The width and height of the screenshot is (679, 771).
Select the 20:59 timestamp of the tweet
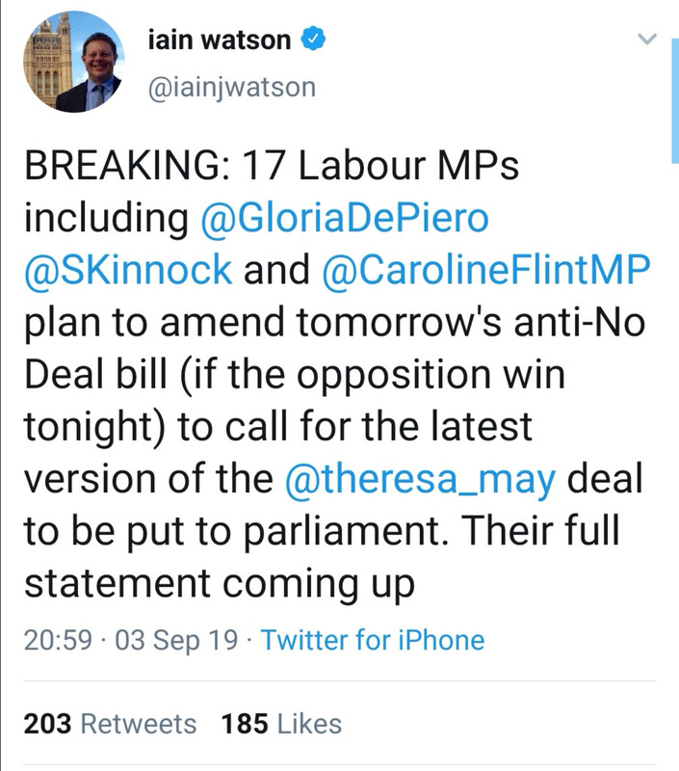coord(53,637)
